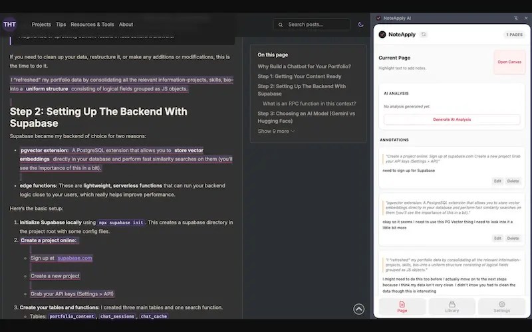This screenshot has width=532, height=332.
Task: Edit the PG Vector annotation
Action: (497, 238)
